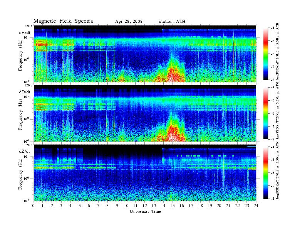Click the hour 1 tick label on time axis

point(43,206)
